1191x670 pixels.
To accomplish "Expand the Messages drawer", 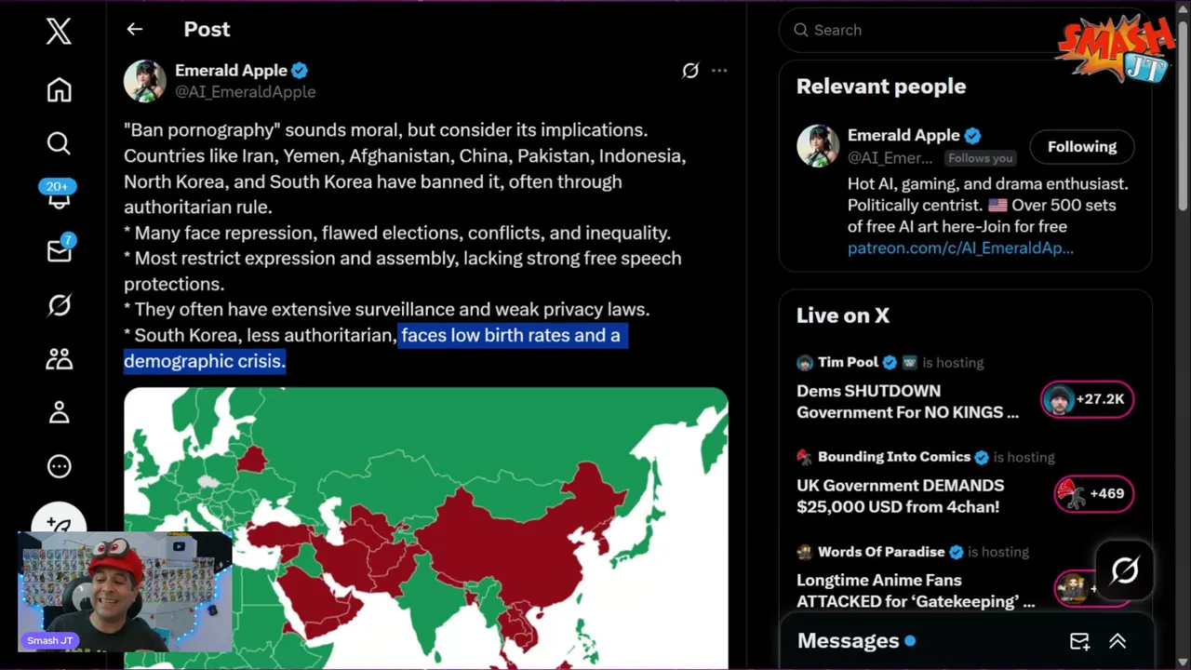I will [1117, 641].
